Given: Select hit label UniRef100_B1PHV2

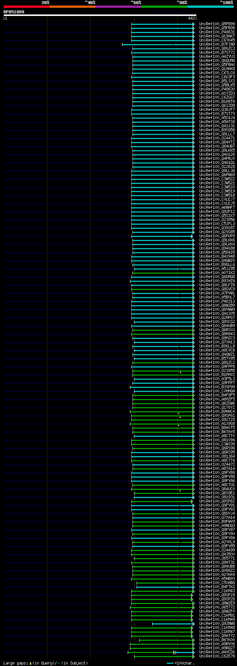Looking at the screenshot, I should tap(217, 375).
